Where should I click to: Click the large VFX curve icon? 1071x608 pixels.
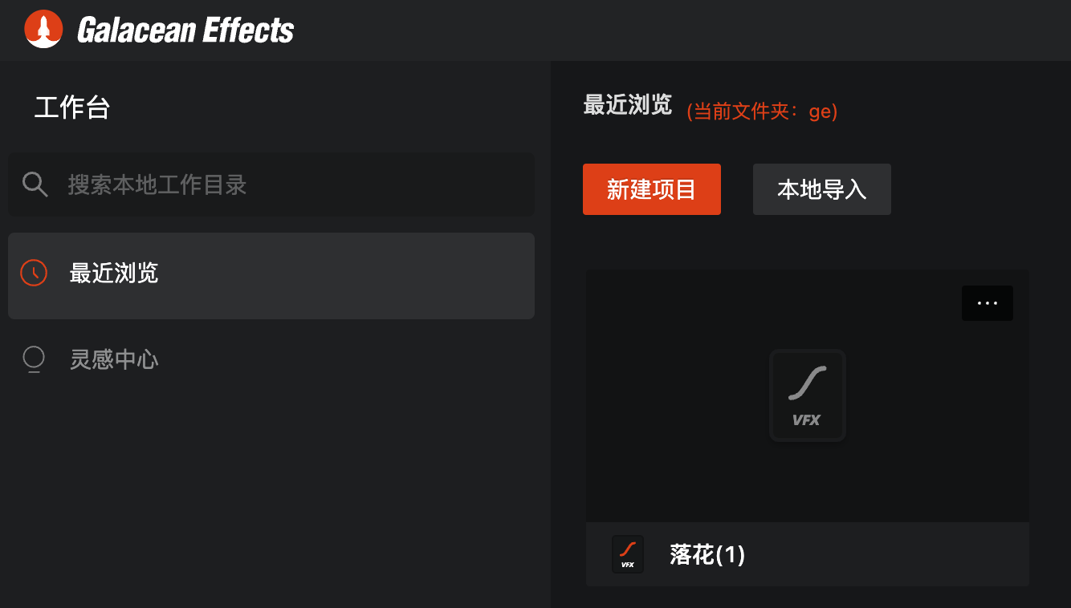click(x=808, y=395)
